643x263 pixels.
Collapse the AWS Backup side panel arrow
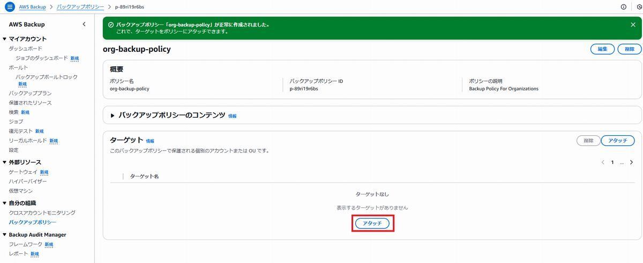tap(84, 25)
